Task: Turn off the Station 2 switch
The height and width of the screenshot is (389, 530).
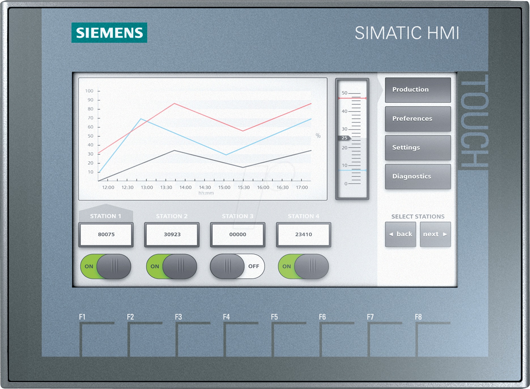Action: (x=171, y=266)
